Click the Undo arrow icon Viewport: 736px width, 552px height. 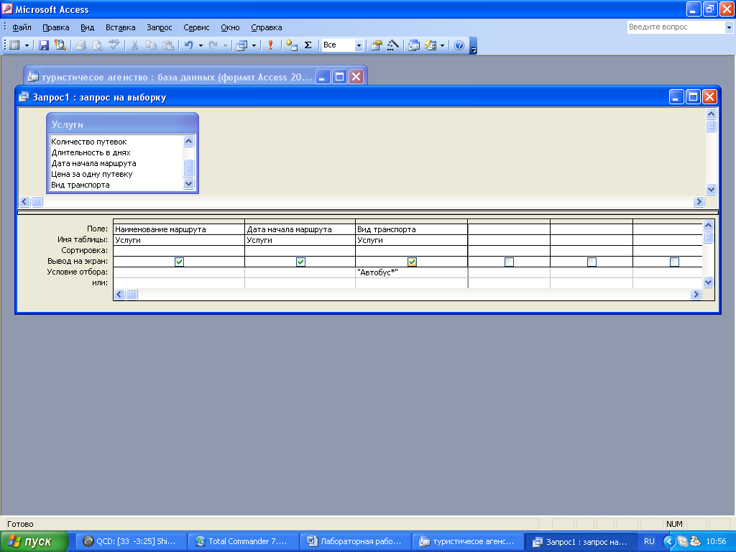pyautogui.click(x=189, y=45)
